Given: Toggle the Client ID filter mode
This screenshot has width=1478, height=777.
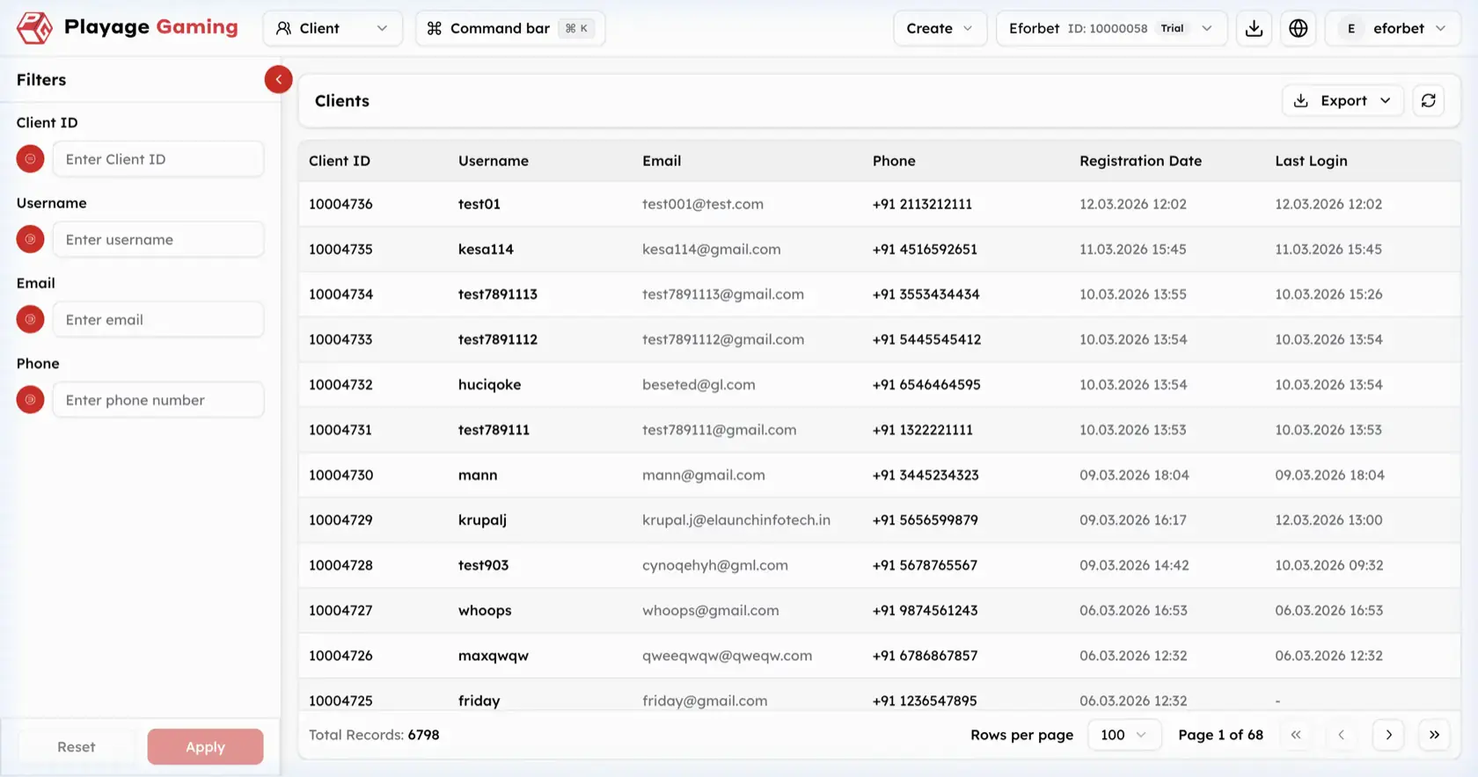Looking at the screenshot, I should click(30, 159).
